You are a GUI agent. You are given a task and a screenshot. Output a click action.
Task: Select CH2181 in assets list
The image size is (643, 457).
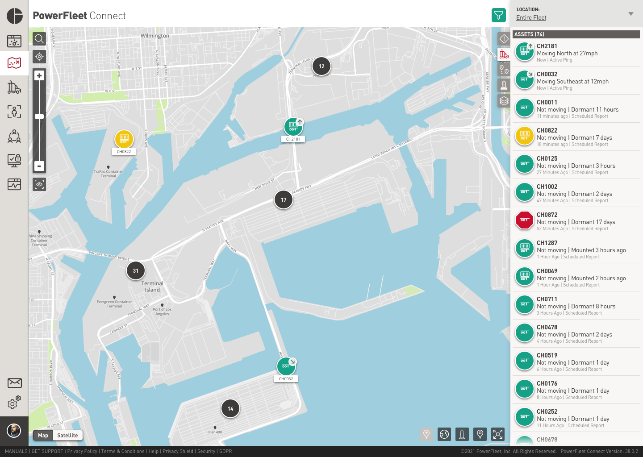click(x=576, y=53)
